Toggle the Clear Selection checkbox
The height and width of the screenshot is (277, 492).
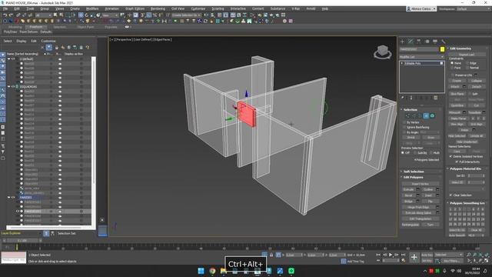[451, 195]
